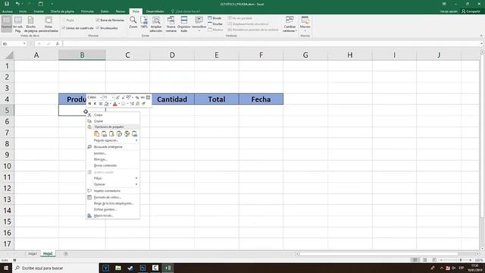Toggle italic (K) in mini toolbar
485x273 pixels.
(x=95, y=104)
